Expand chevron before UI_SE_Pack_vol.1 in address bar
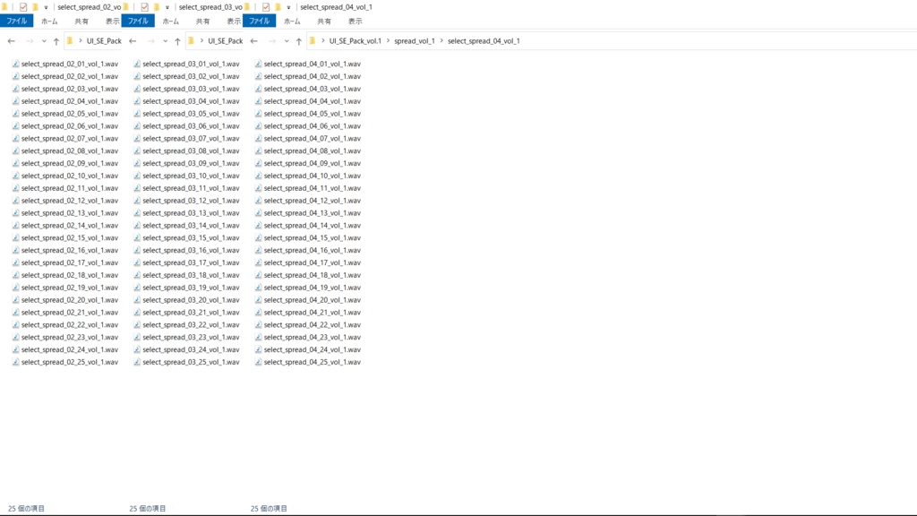The image size is (917, 516). [322, 41]
